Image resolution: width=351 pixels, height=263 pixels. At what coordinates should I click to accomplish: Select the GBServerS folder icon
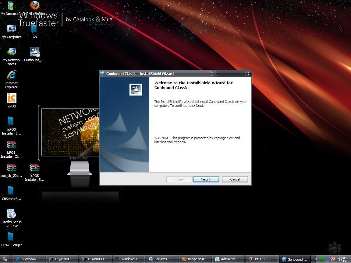coord(11,191)
